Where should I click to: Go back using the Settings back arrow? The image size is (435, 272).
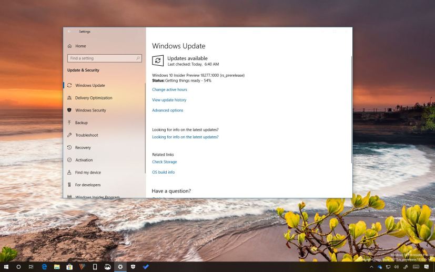pos(69,32)
